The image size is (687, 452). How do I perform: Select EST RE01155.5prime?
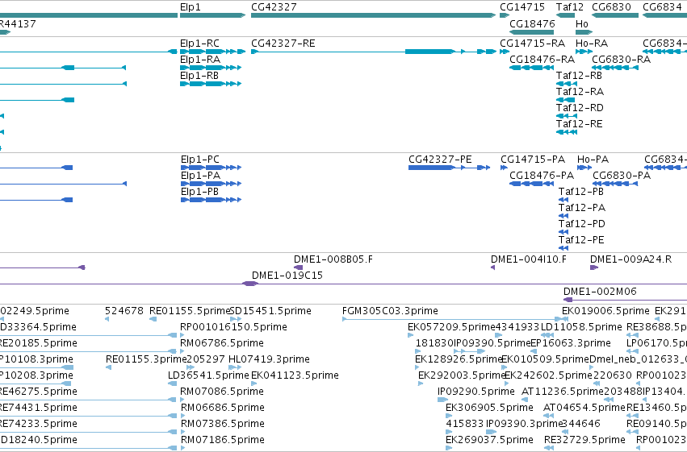[153, 319]
